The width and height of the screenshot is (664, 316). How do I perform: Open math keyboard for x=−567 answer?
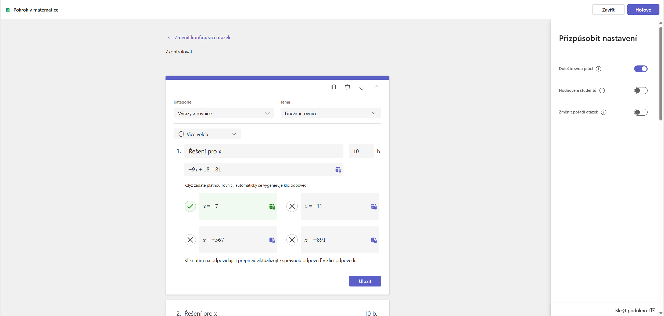tap(272, 240)
